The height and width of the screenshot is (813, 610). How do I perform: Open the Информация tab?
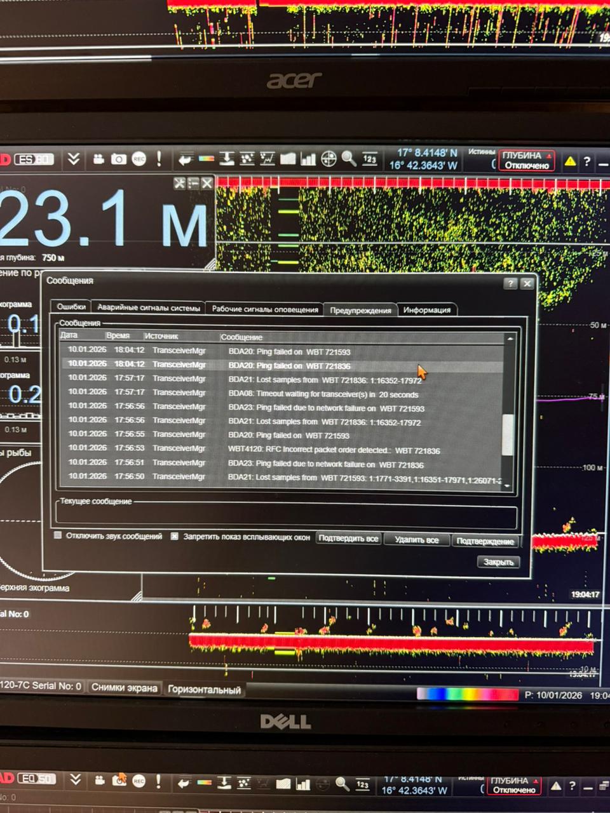click(x=426, y=310)
